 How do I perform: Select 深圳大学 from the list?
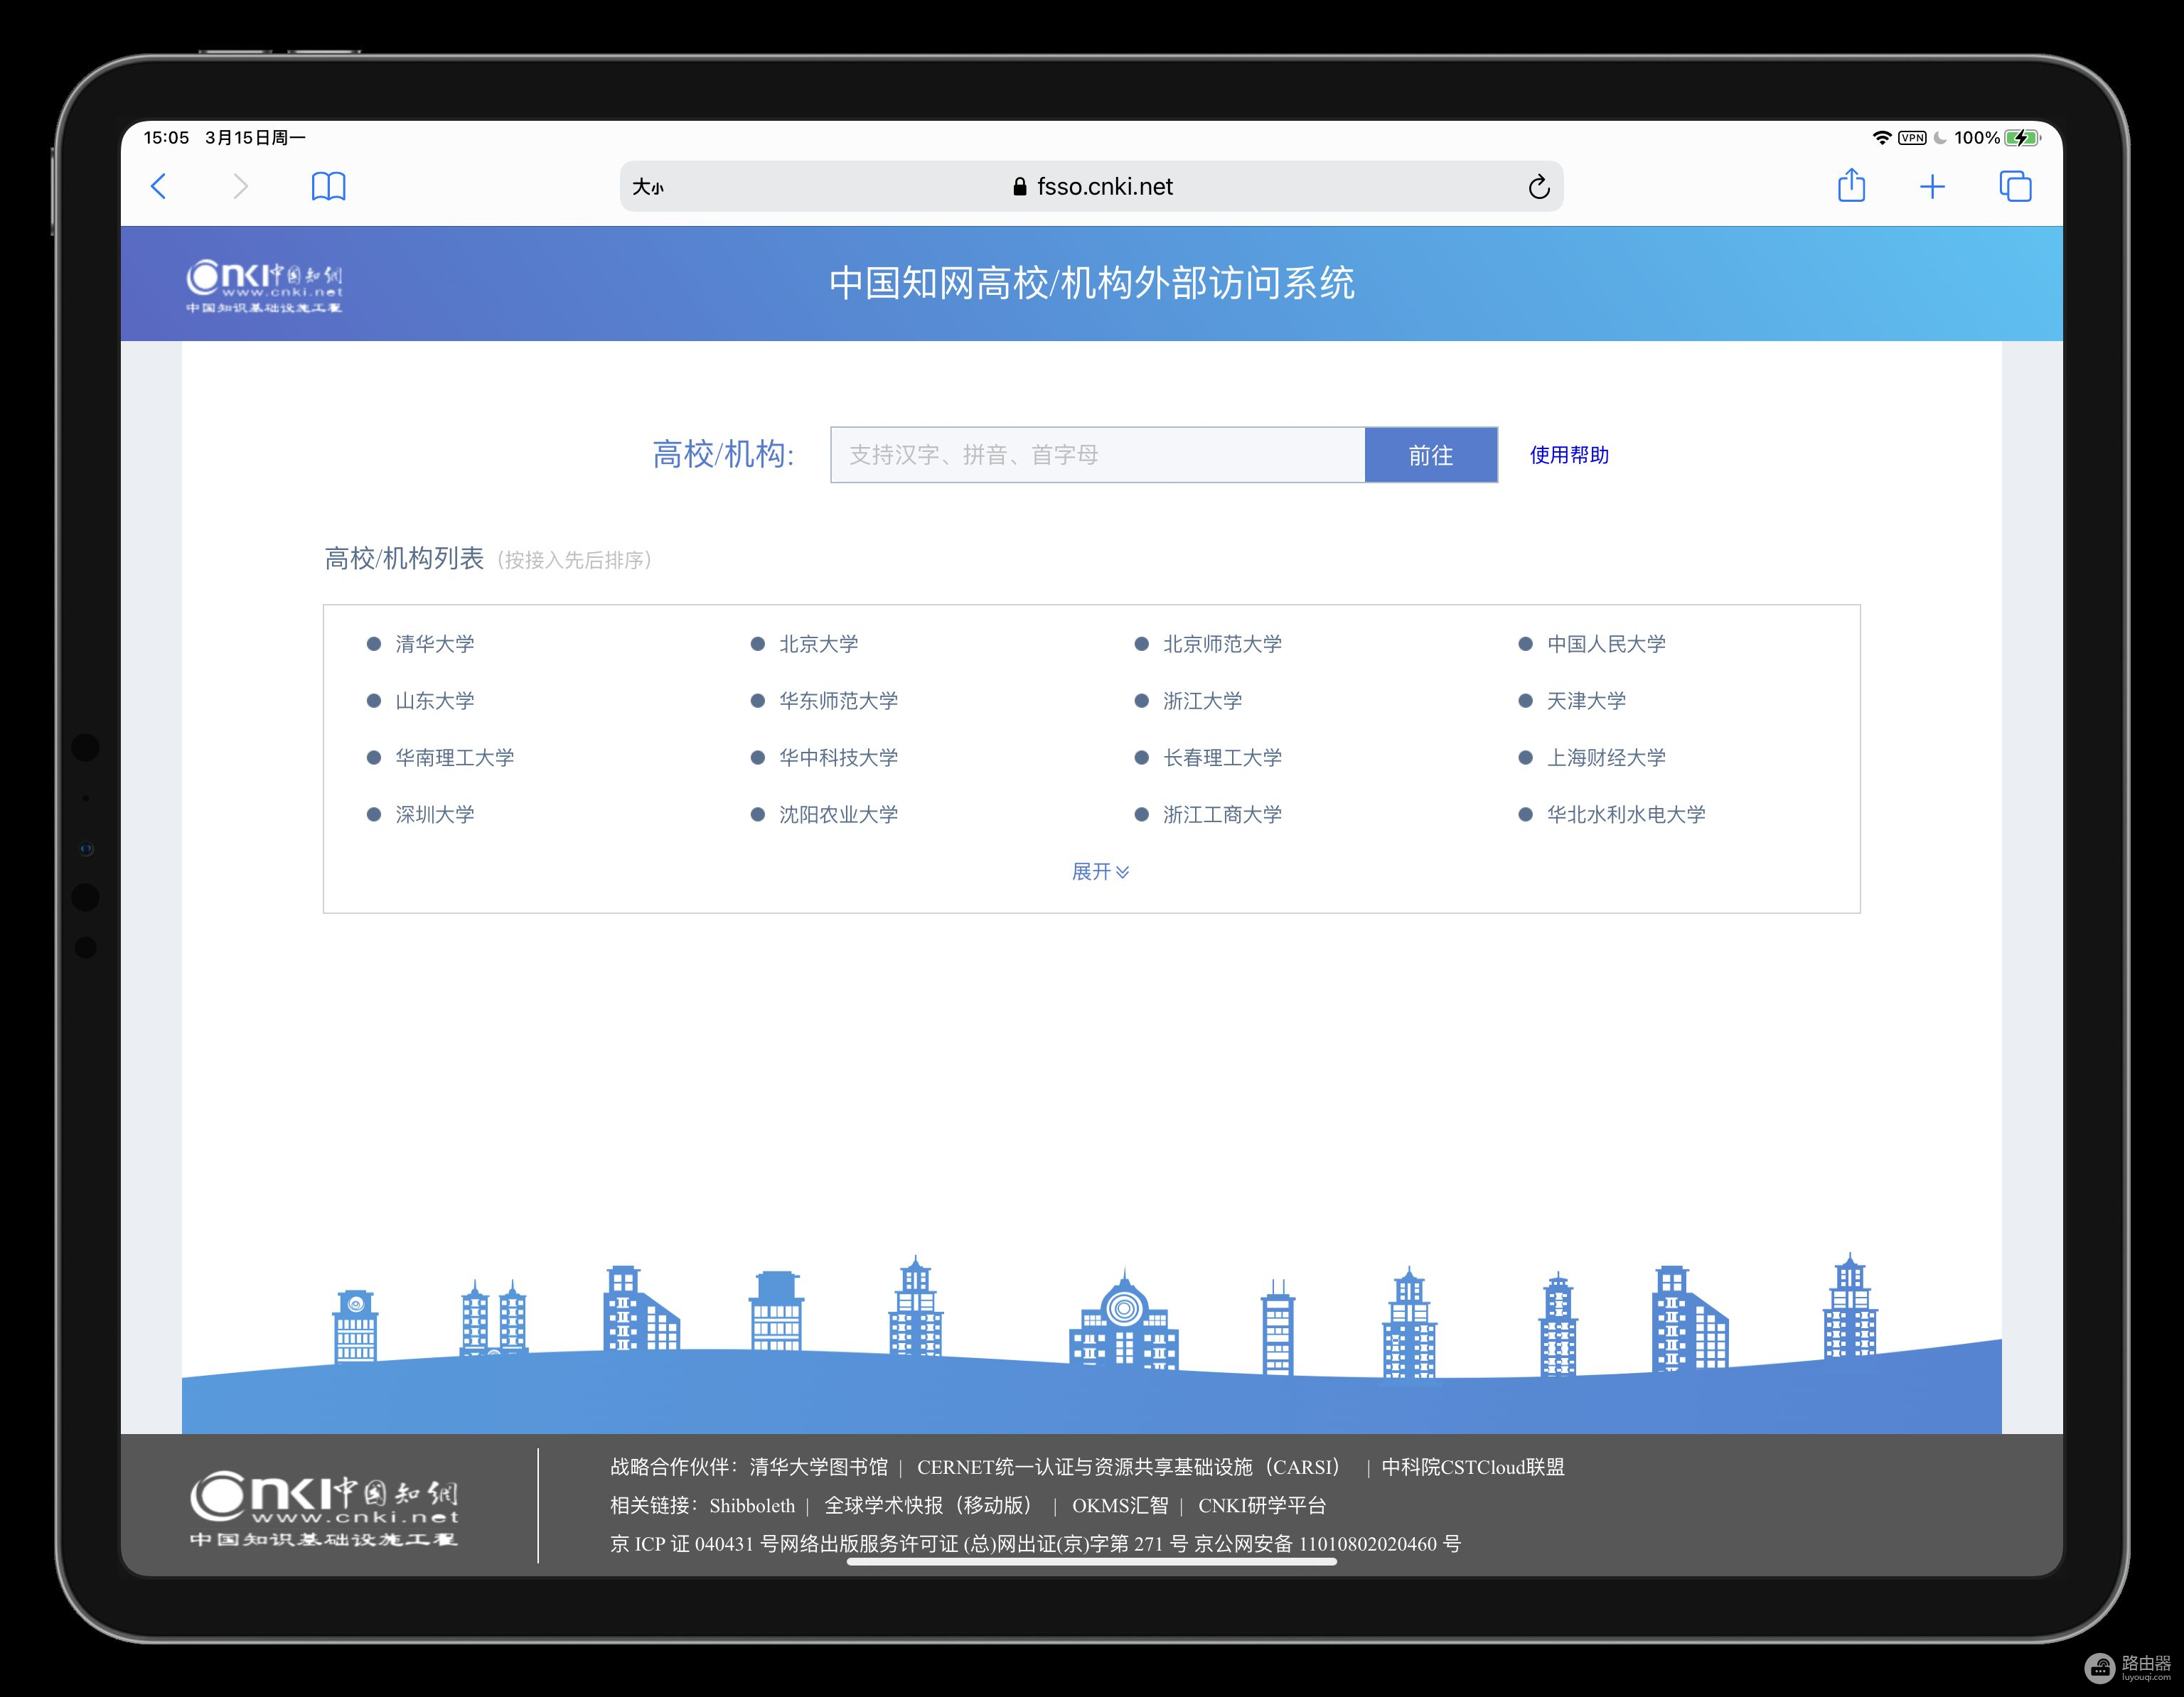(435, 814)
